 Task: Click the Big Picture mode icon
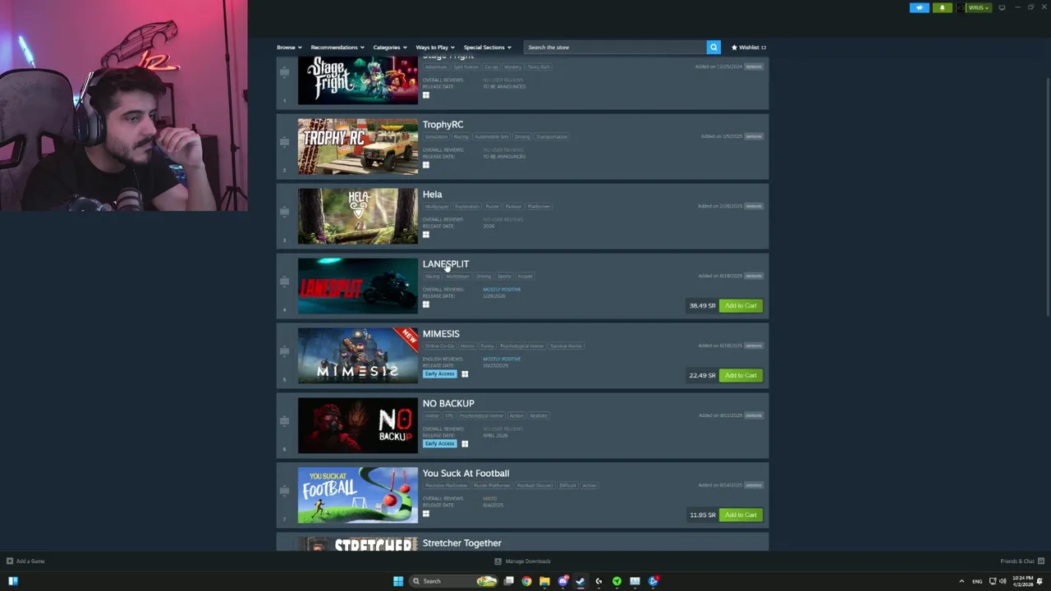tap(1002, 7)
